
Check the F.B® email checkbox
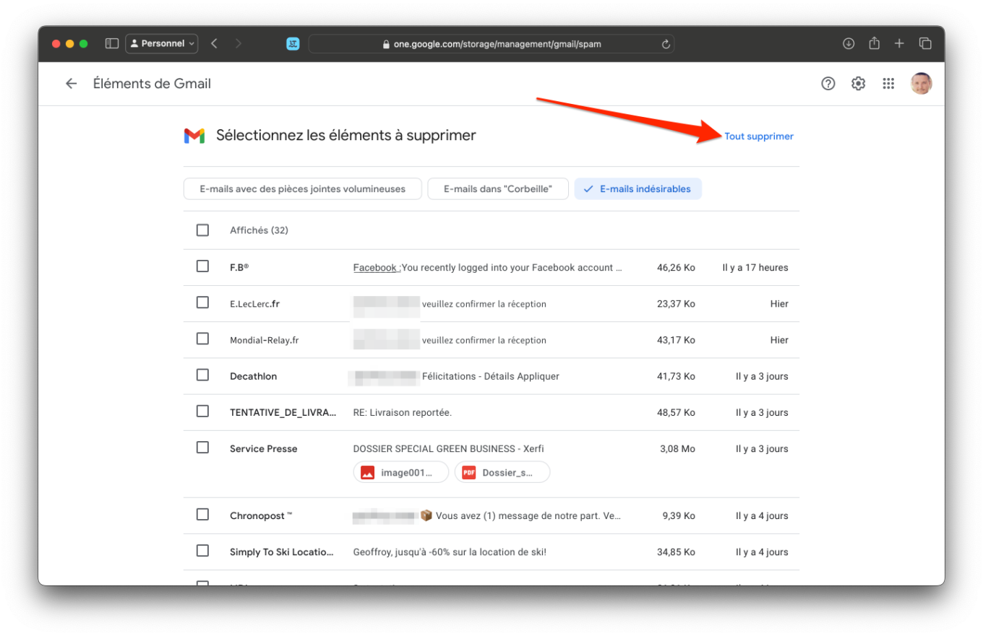point(202,266)
